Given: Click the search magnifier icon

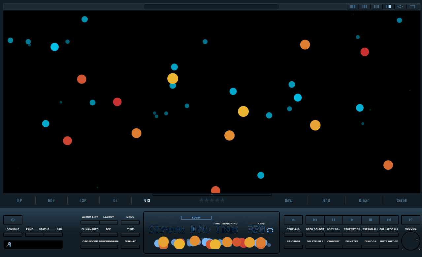Looking at the screenshot, I should [9, 244].
